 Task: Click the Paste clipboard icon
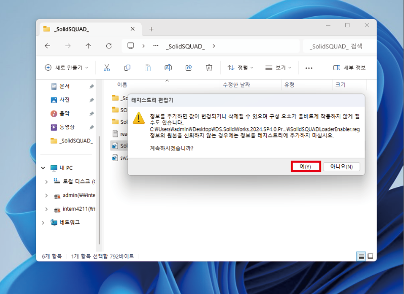pos(148,68)
